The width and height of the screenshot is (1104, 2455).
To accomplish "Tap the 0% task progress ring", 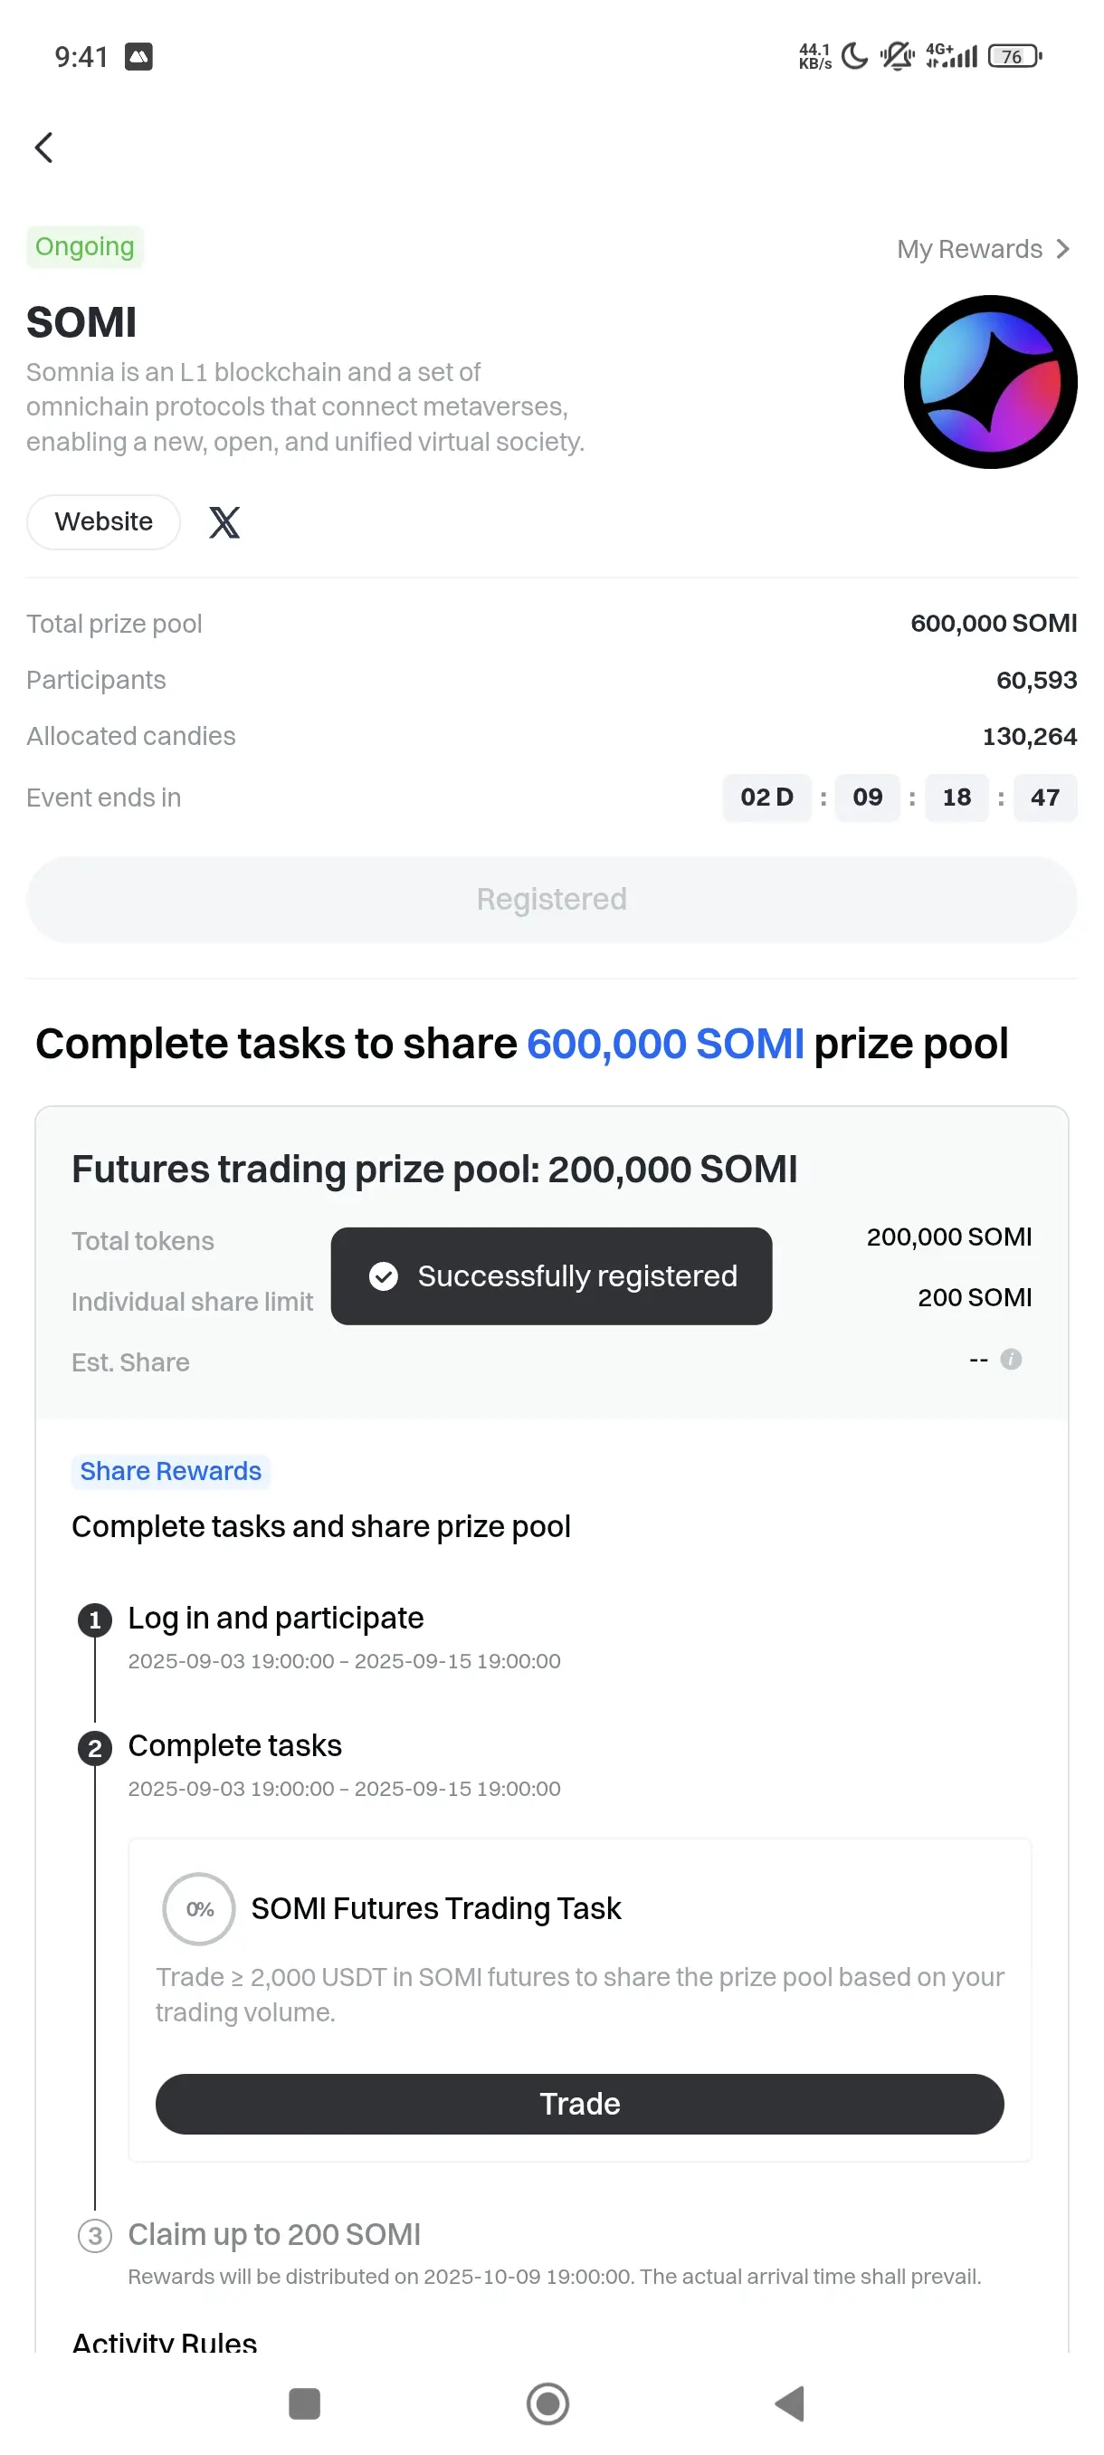I will coord(199,1909).
